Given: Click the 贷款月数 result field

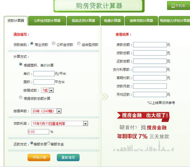Looking at the screenshot, I should [x=150, y=86].
